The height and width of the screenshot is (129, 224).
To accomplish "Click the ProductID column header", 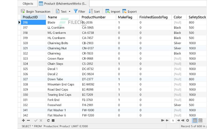I will pos(33,17).
